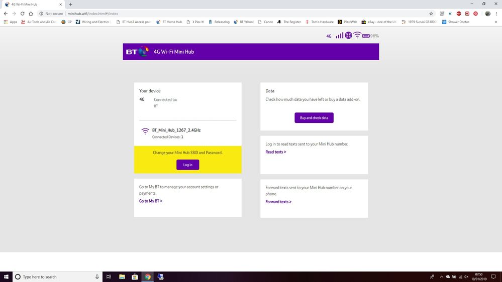Open a new browser tab
Image resolution: width=502 pixels, height=282 pixels.
[x=70, y=4]
